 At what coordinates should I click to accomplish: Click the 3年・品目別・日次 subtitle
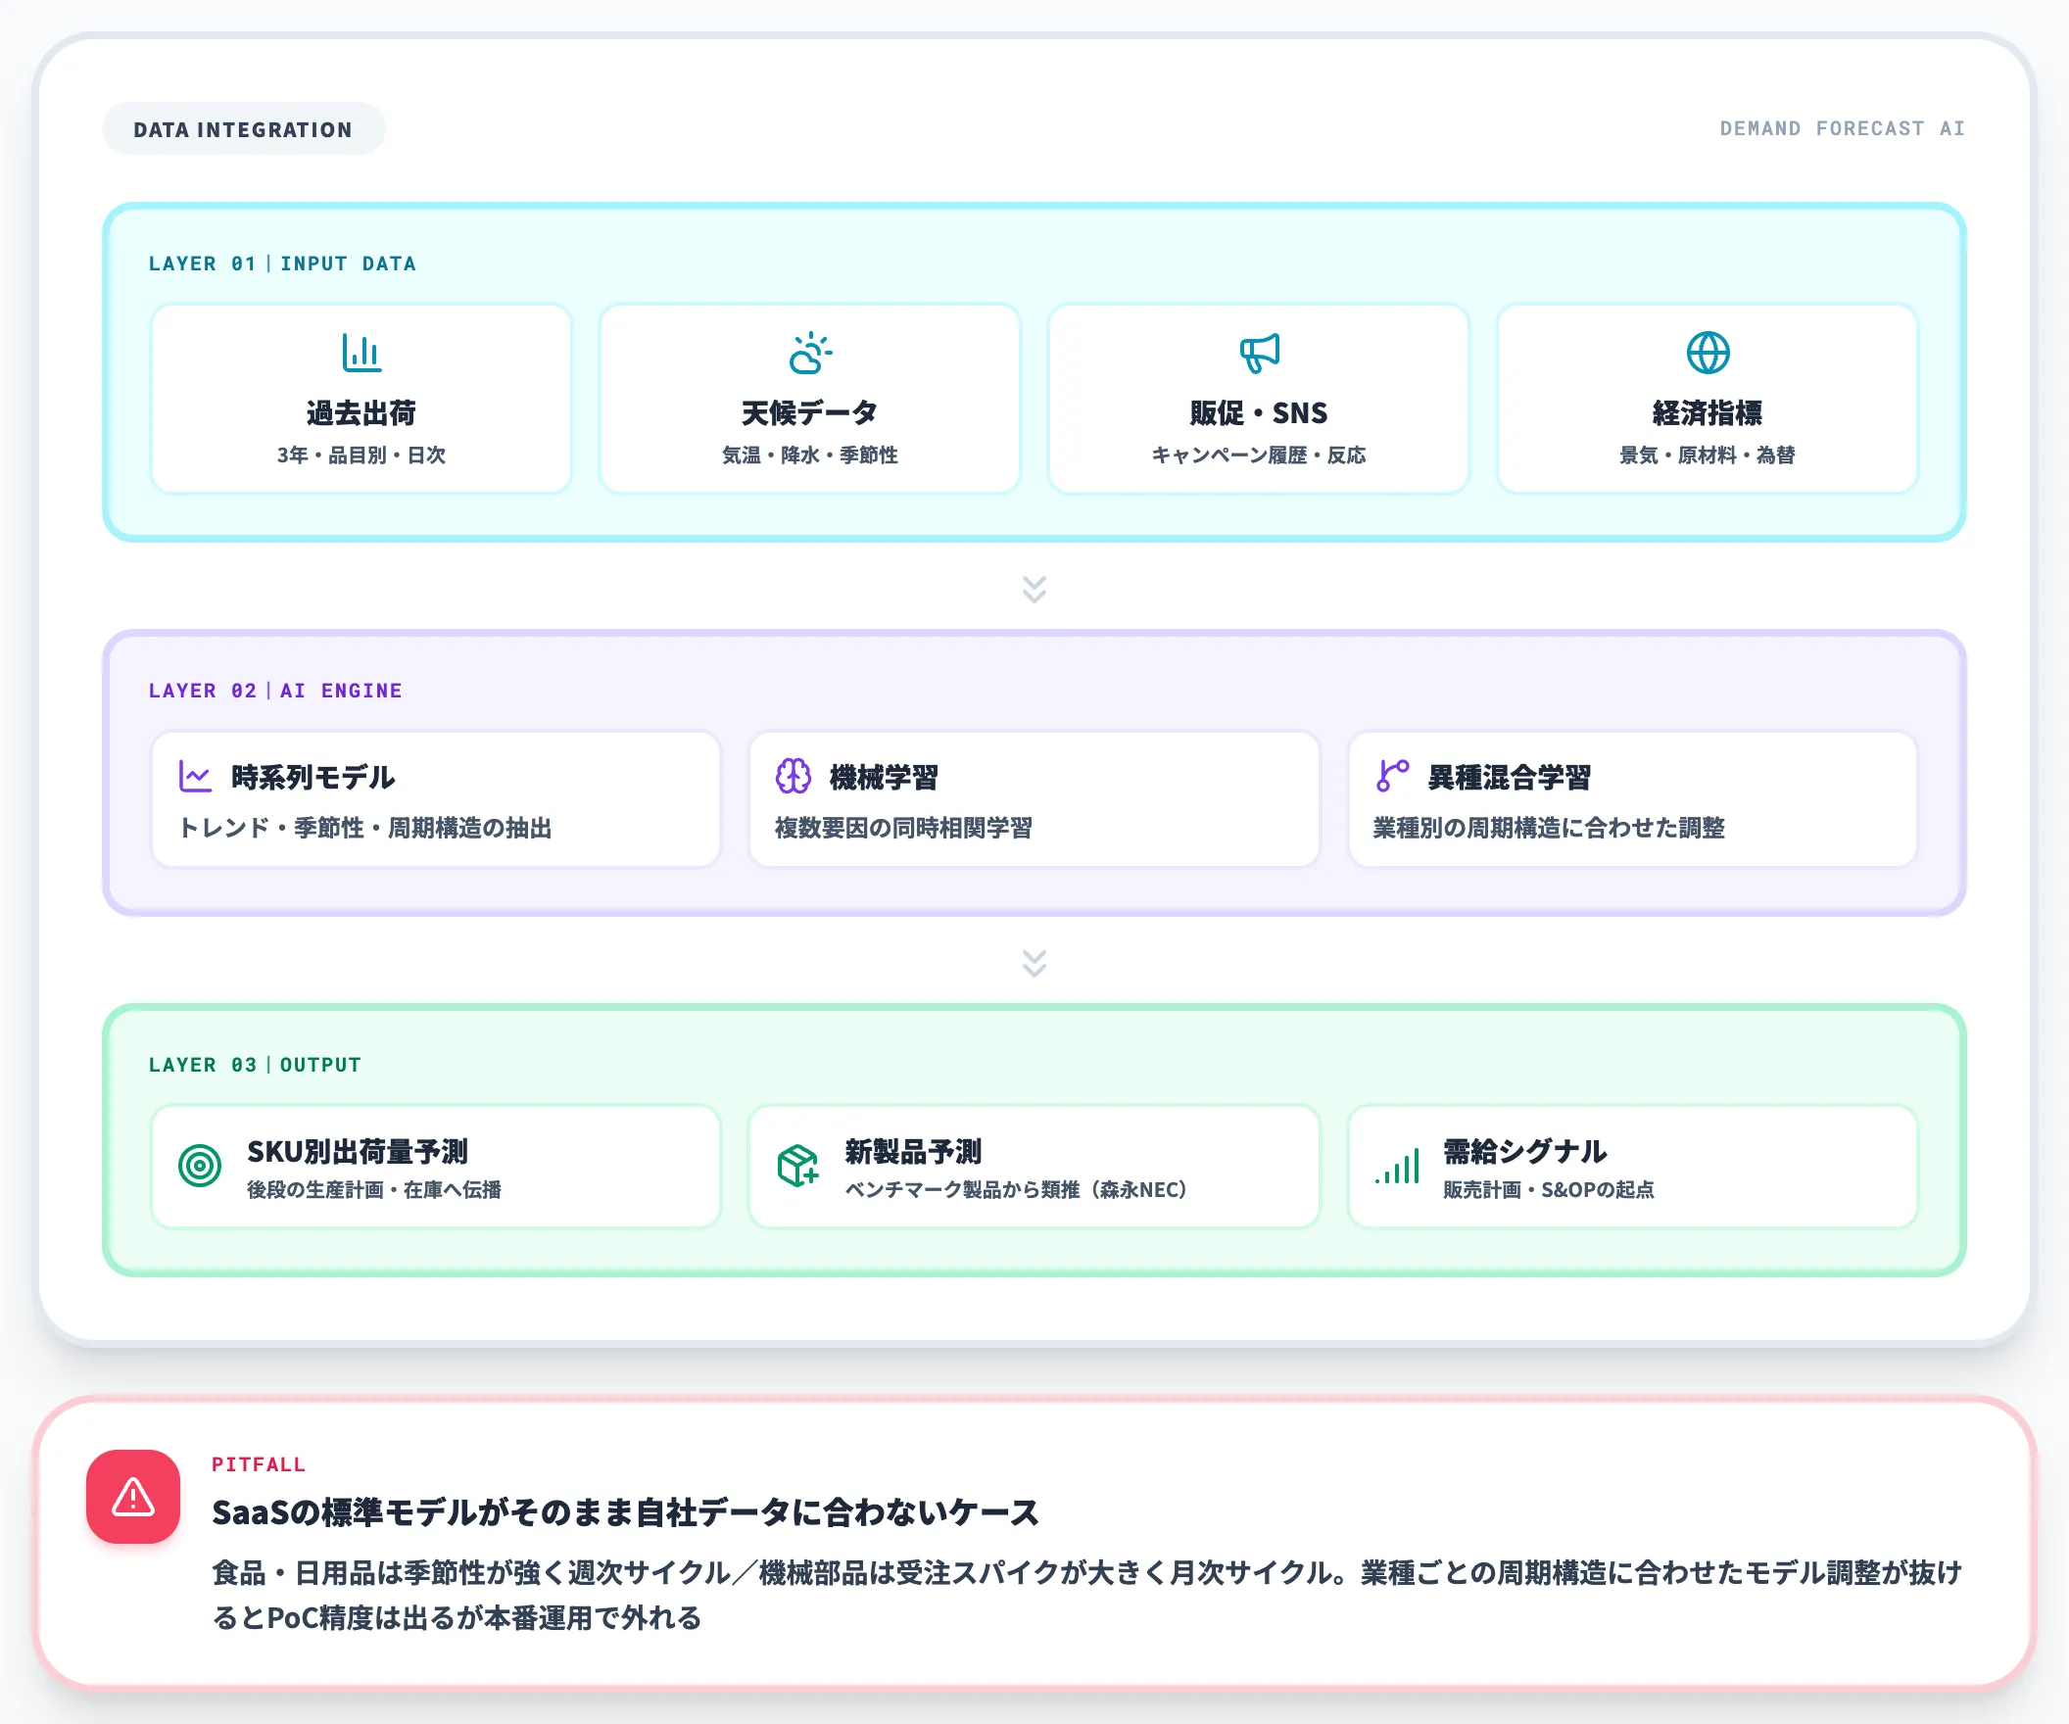click(x=361, y=455)
